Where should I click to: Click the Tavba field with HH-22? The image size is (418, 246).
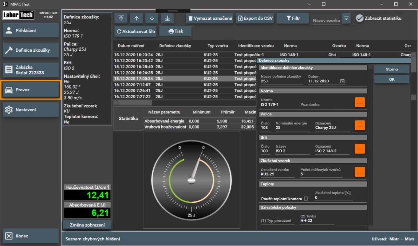317,220
